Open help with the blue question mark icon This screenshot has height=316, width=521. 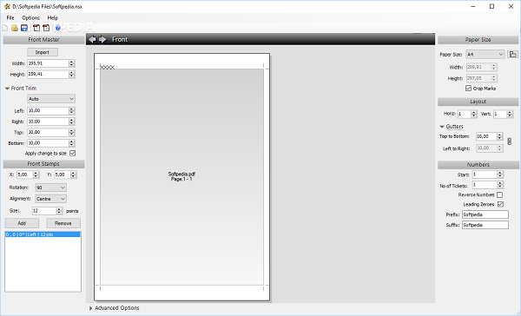58,28
